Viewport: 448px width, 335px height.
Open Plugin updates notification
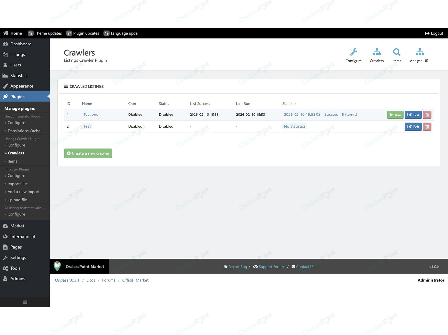click(x=83, y=33)
